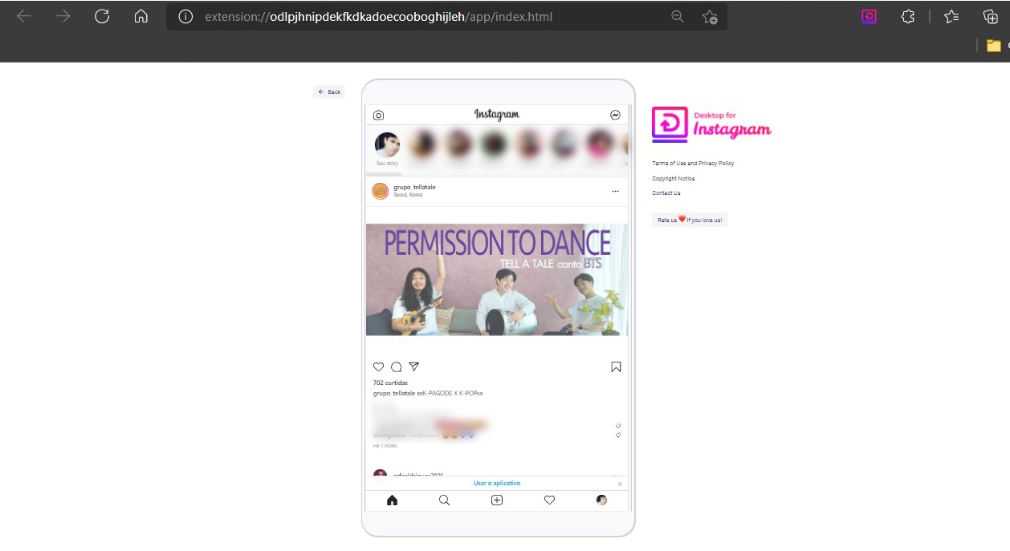
Task: Go to Instagram Home tab
Action: [392, 500]
